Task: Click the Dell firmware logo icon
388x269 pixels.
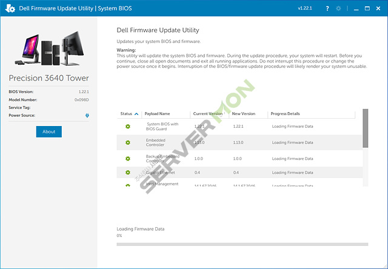Action: 10,8
